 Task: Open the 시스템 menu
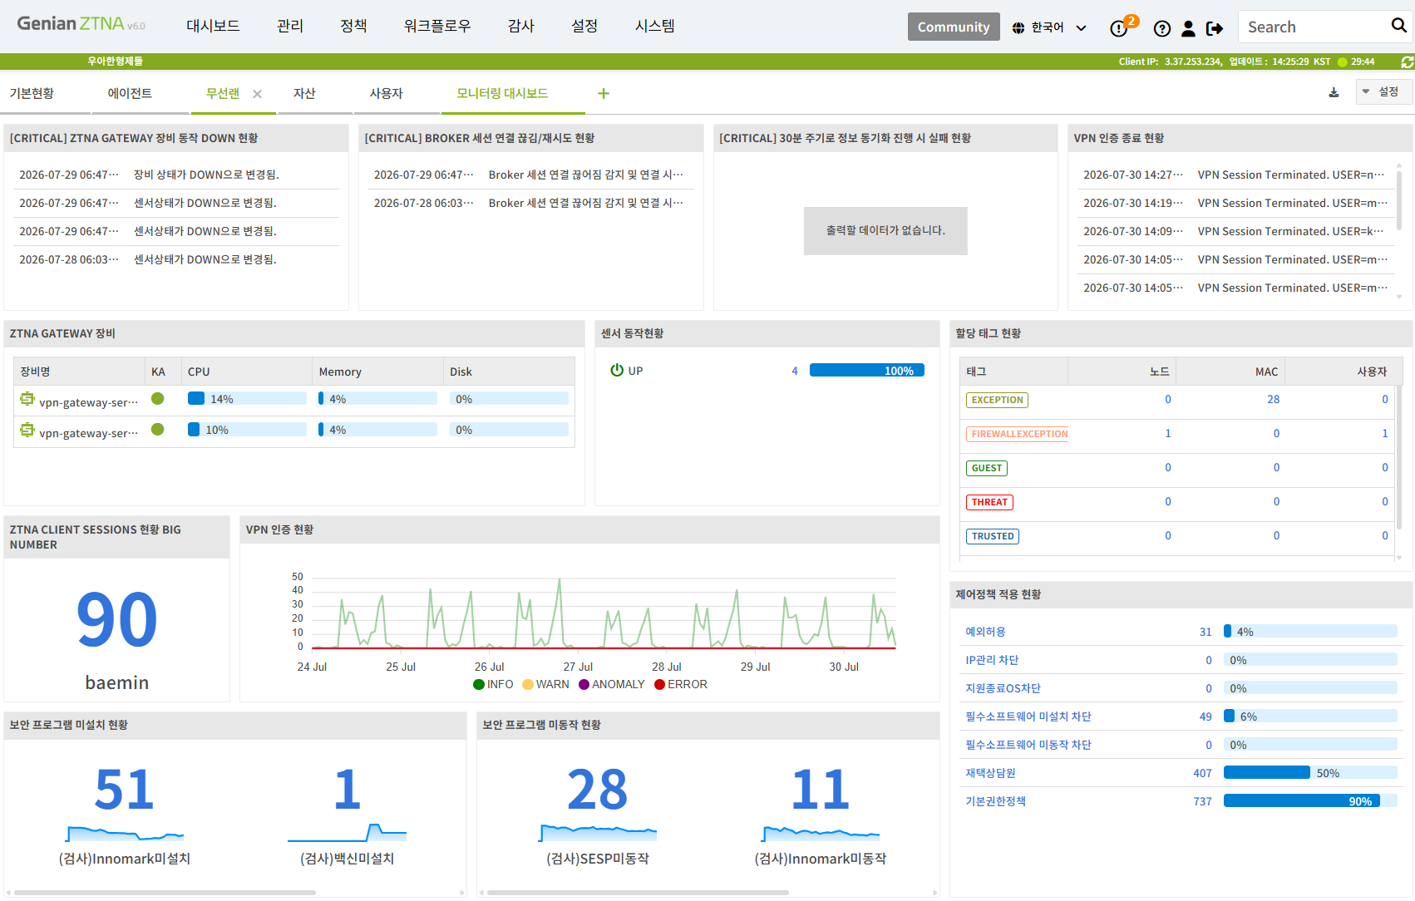pos(655,26)
